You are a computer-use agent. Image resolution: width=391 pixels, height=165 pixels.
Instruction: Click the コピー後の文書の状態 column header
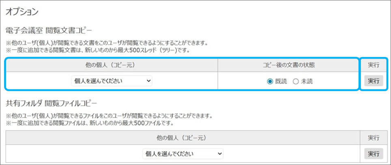point(288,65)
